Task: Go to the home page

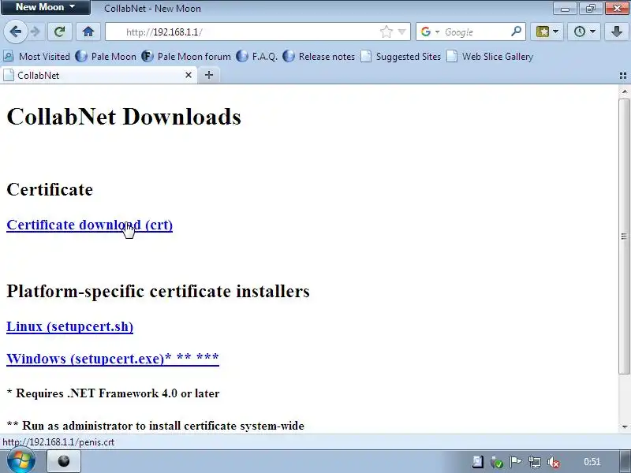Action: tap(88, 32)
